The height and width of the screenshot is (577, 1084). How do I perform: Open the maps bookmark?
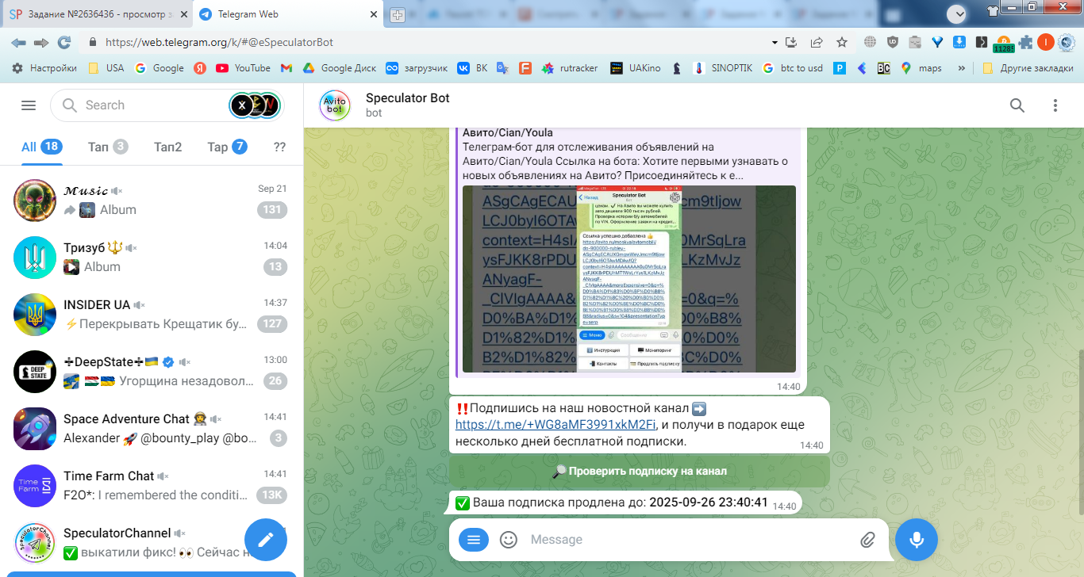tap(922, 68)
